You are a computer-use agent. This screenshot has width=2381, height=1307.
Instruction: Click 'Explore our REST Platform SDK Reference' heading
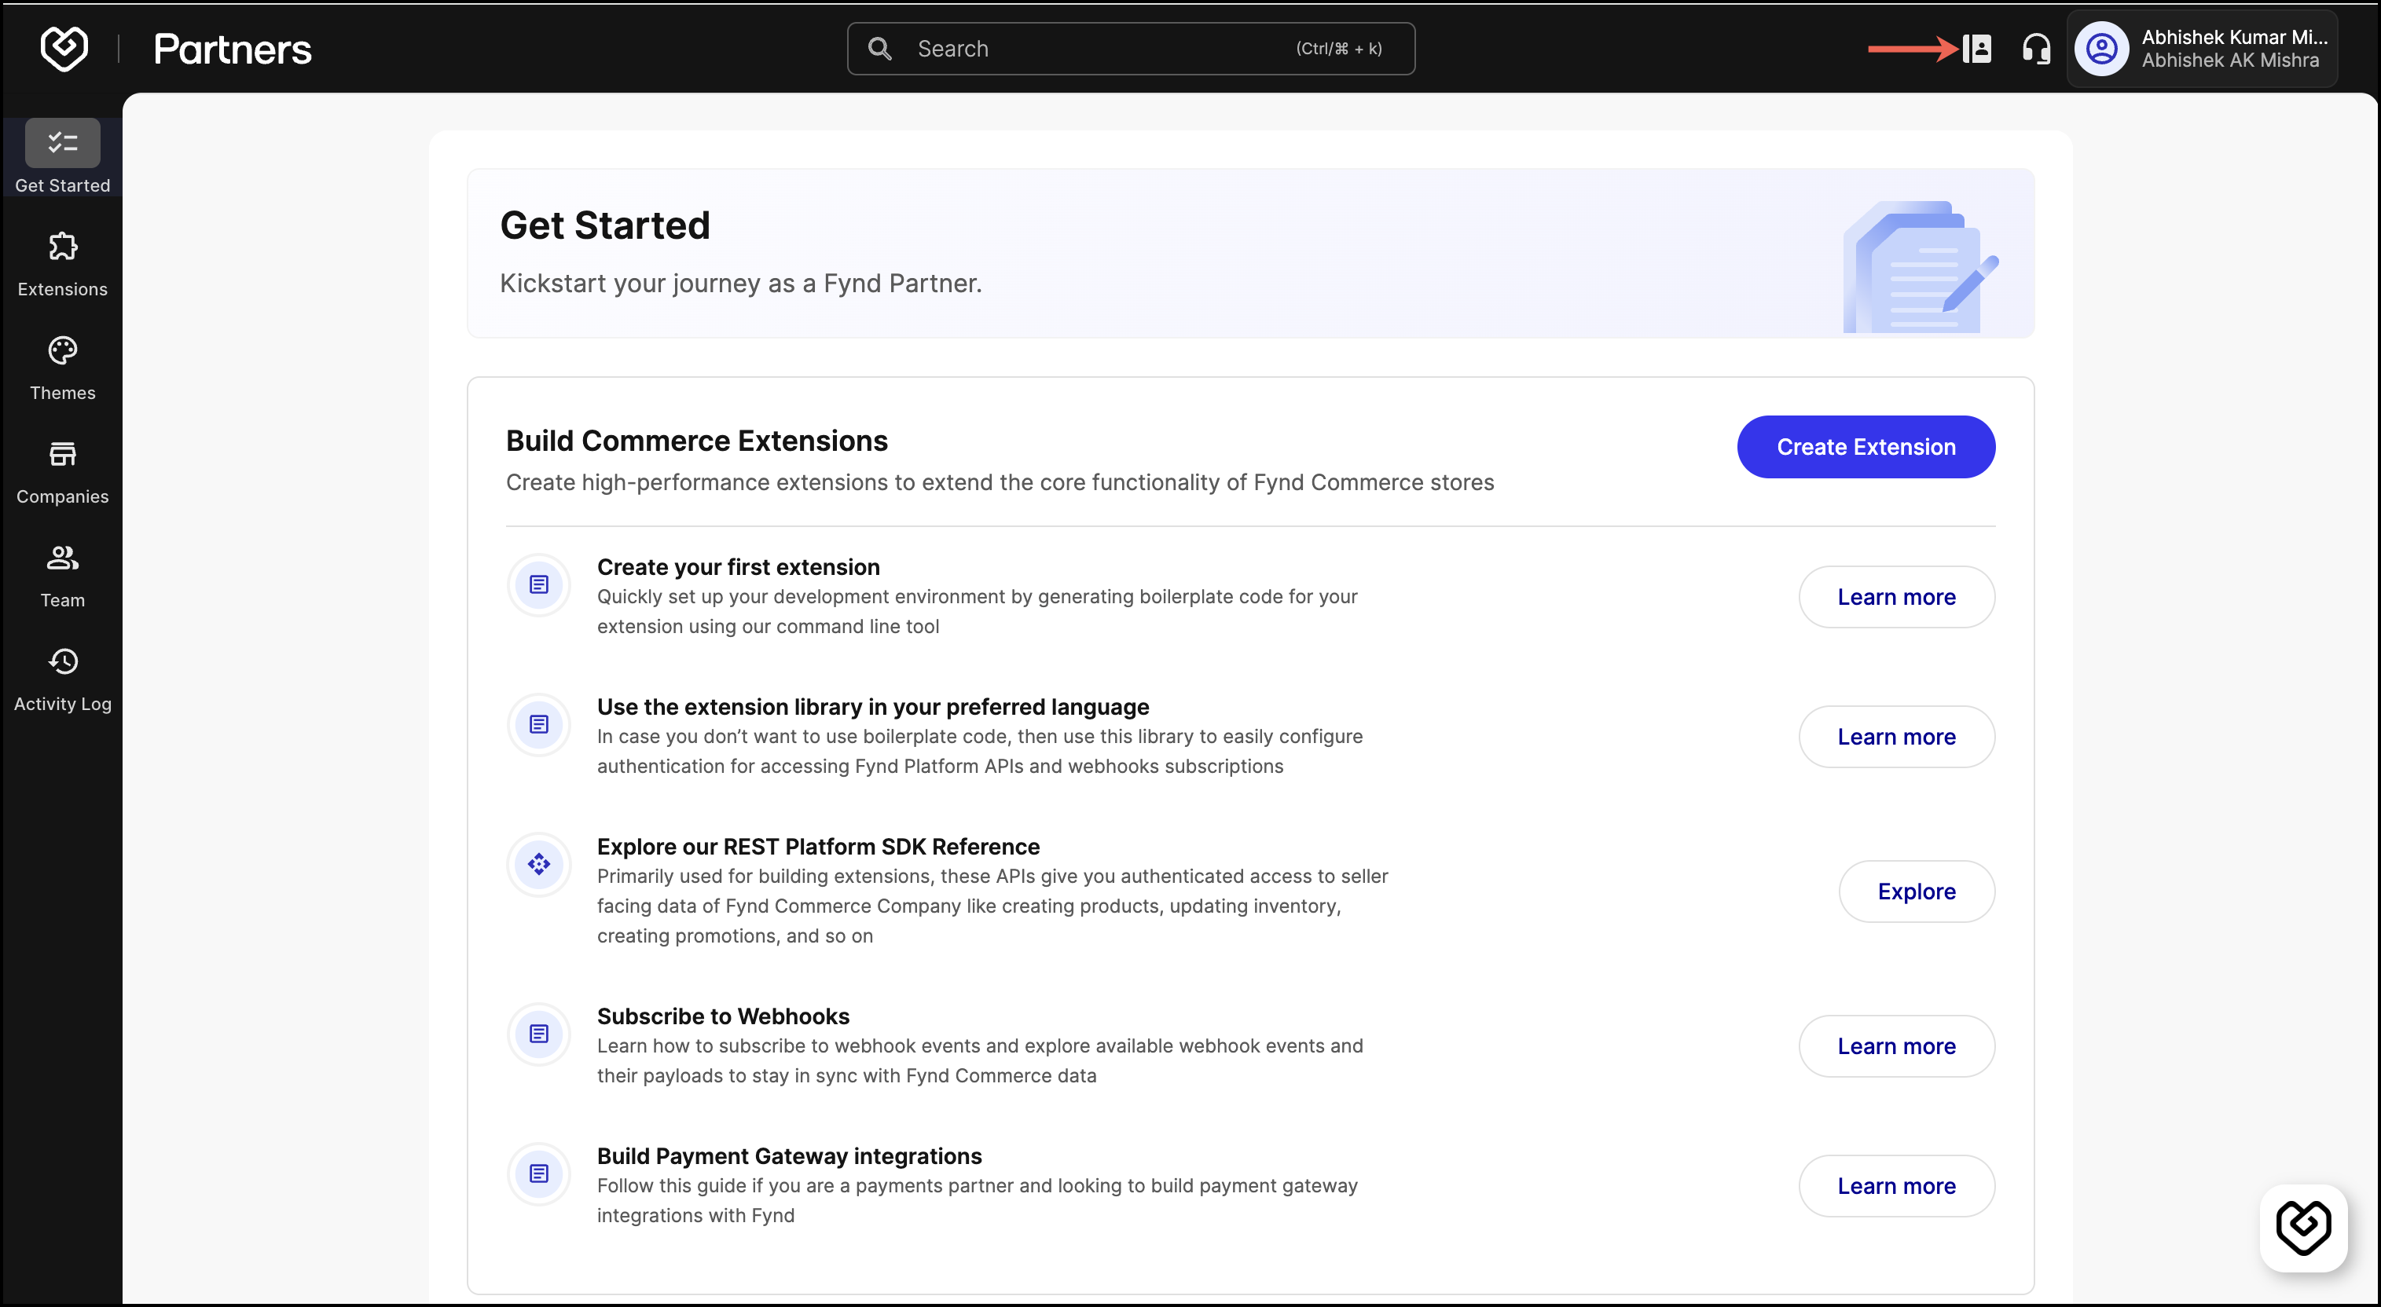[x=818, y=847]
